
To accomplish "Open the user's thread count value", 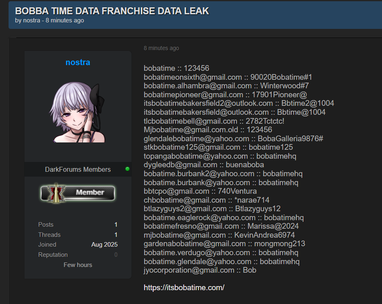I will pyautogui.click(x=116, y=235).
